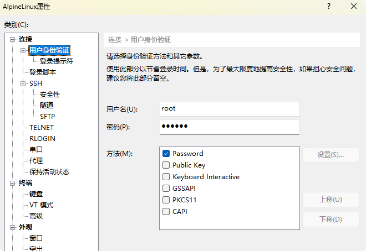Enable the Public Key method checkbox
Image resolution: width=366 pixels, height=251 pixels.
click(166, 165)
